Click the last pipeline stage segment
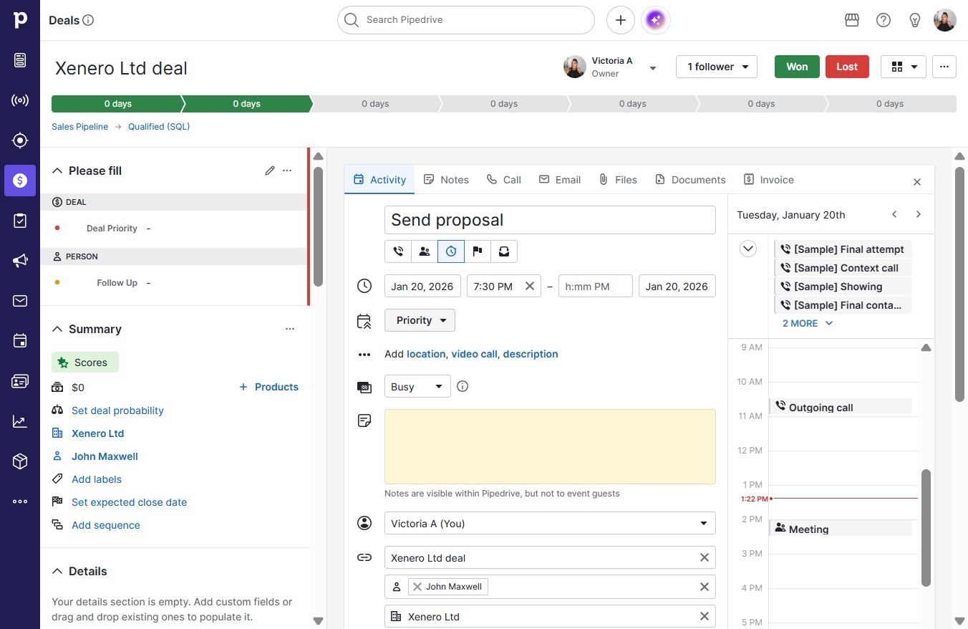The width and height of the screenshot is (968, 629). 891,104
